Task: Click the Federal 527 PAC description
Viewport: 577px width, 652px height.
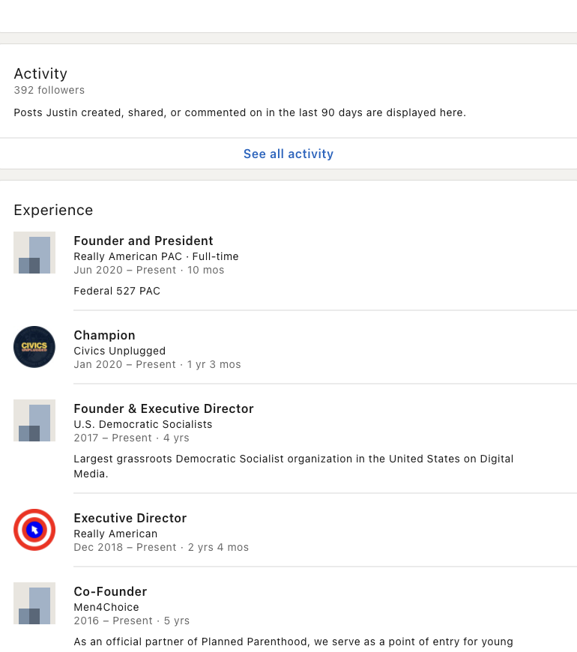Action: (117, 291)
